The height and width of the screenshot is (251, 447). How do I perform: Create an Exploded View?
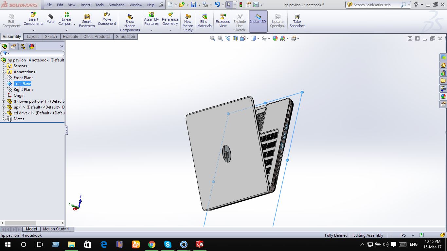pyautogui.click(x=223, y=21)
